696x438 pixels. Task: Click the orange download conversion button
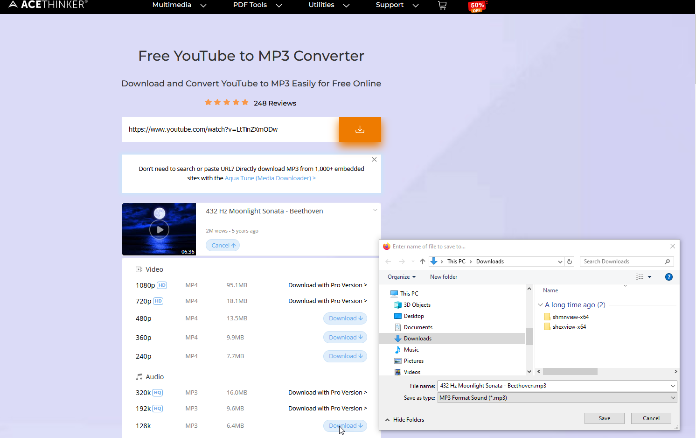pyautogui.click(x=360, y=129)
